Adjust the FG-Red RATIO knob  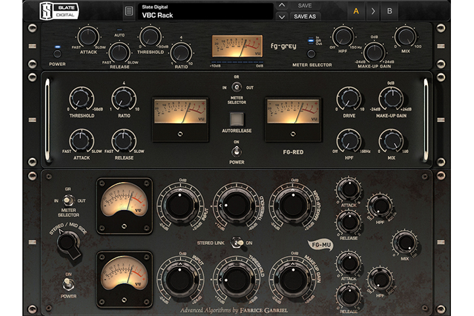(x=124, y=99)
